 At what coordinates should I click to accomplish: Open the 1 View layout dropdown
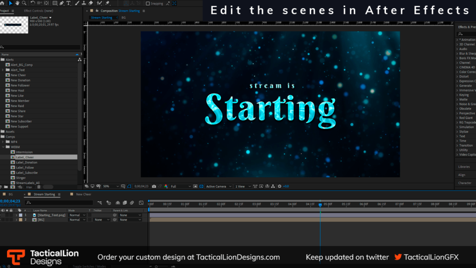point(243,186)
